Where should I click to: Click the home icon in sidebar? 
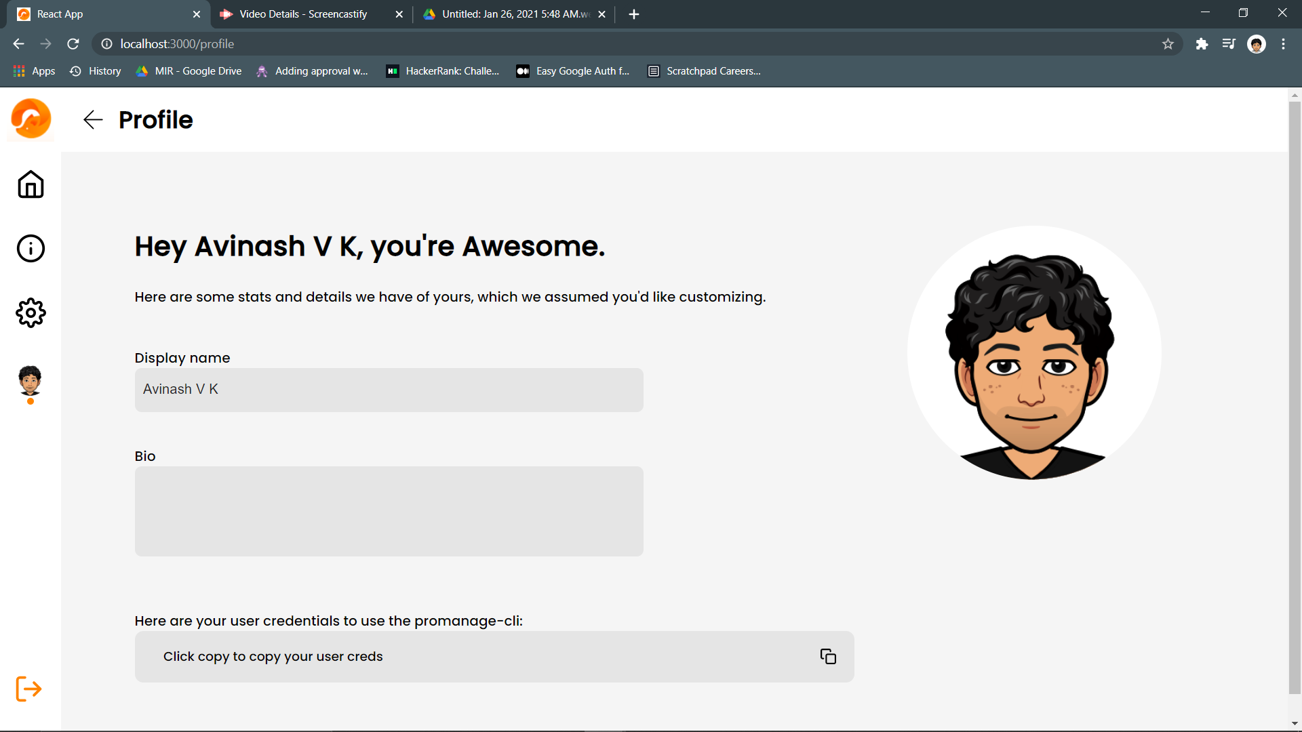(31, 184)
